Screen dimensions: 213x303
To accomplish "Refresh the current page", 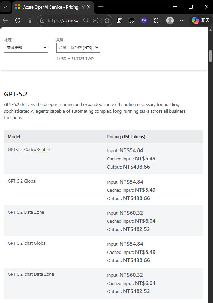I will pos(18,20).
